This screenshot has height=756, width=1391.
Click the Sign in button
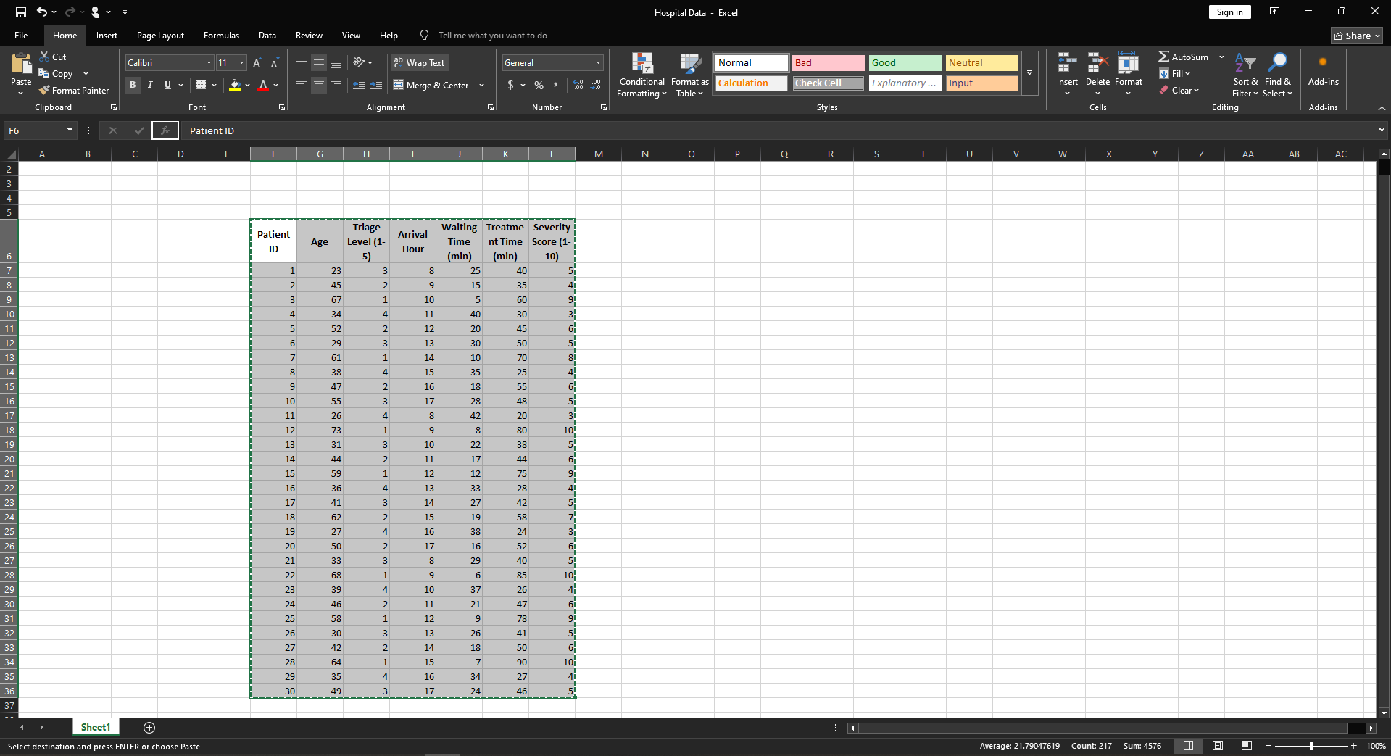coord(1229,12)
